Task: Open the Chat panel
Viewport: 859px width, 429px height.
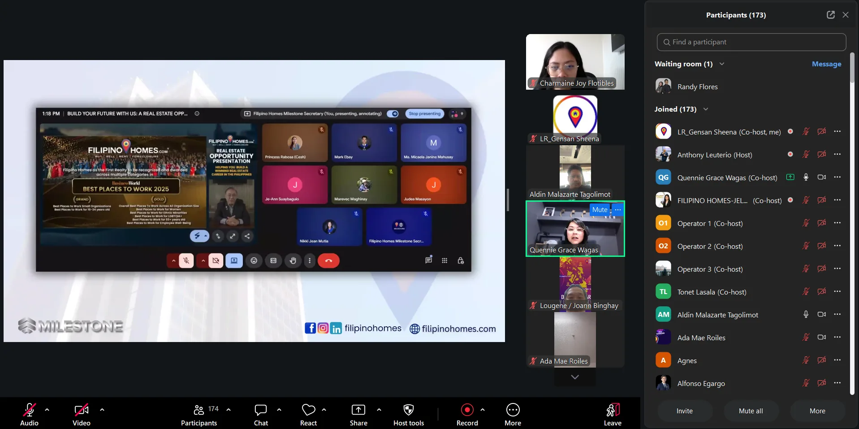Action: point(261,414)
